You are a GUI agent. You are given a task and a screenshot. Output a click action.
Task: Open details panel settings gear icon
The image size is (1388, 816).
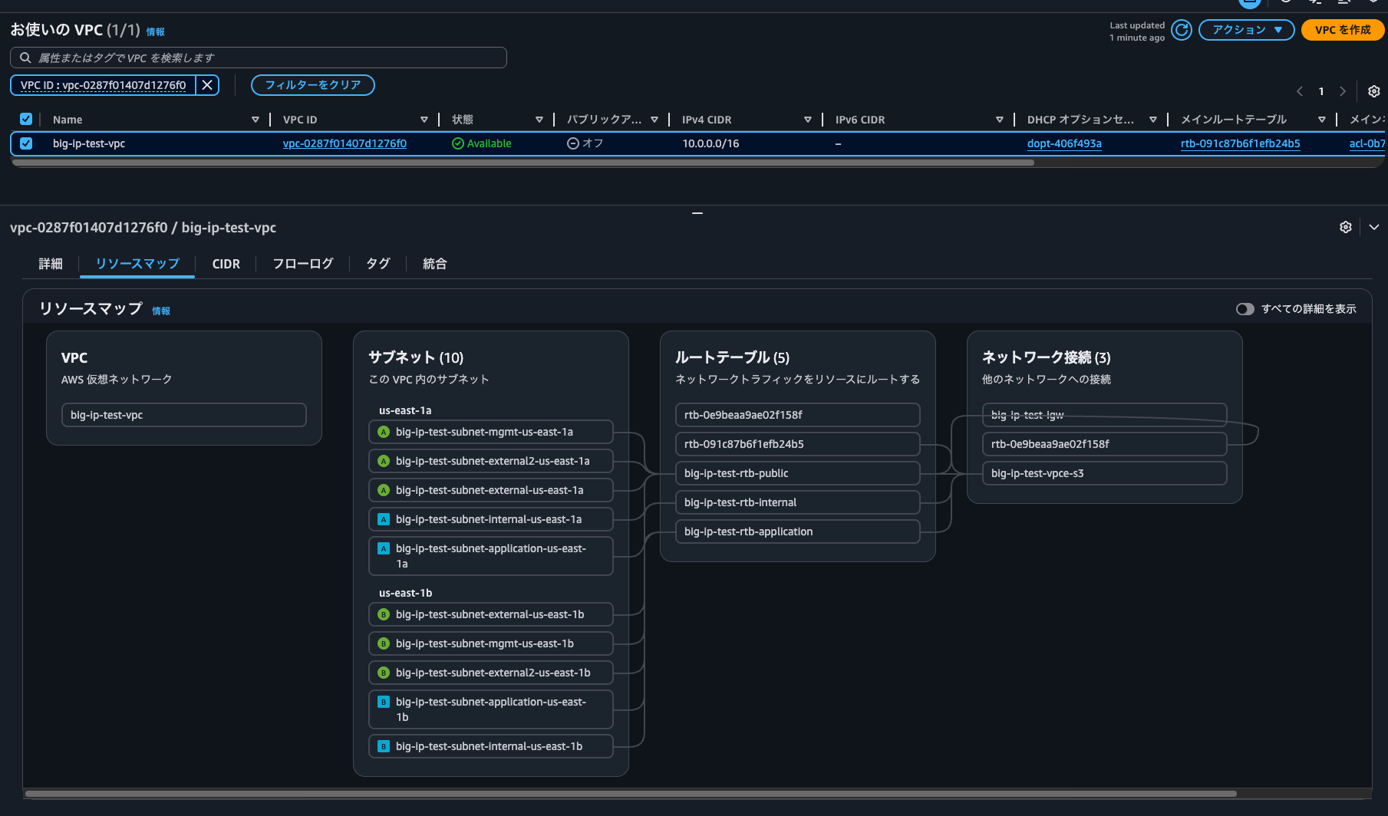pos(1345,227)
